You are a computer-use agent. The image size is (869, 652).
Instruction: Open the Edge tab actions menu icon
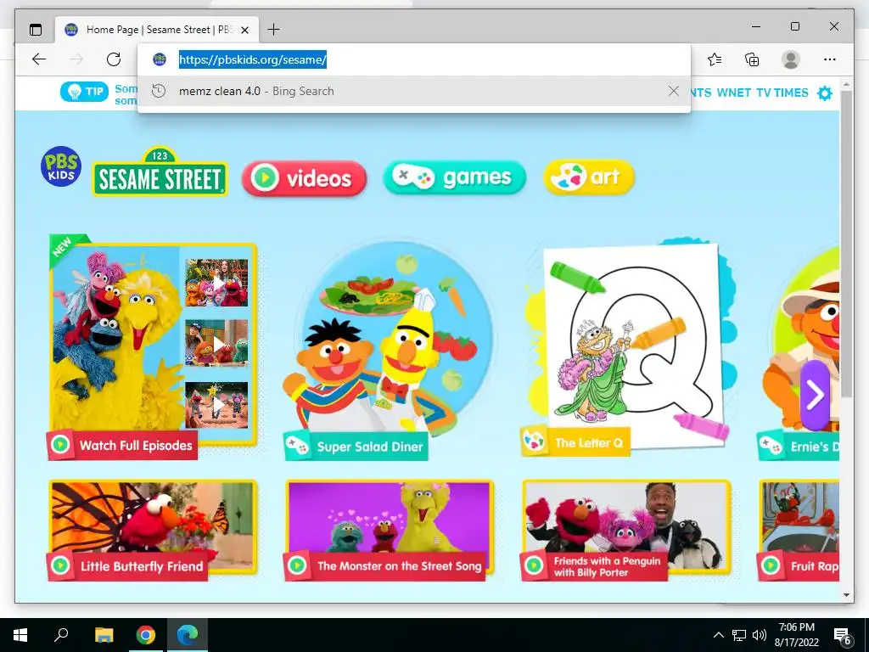point(36,30)
